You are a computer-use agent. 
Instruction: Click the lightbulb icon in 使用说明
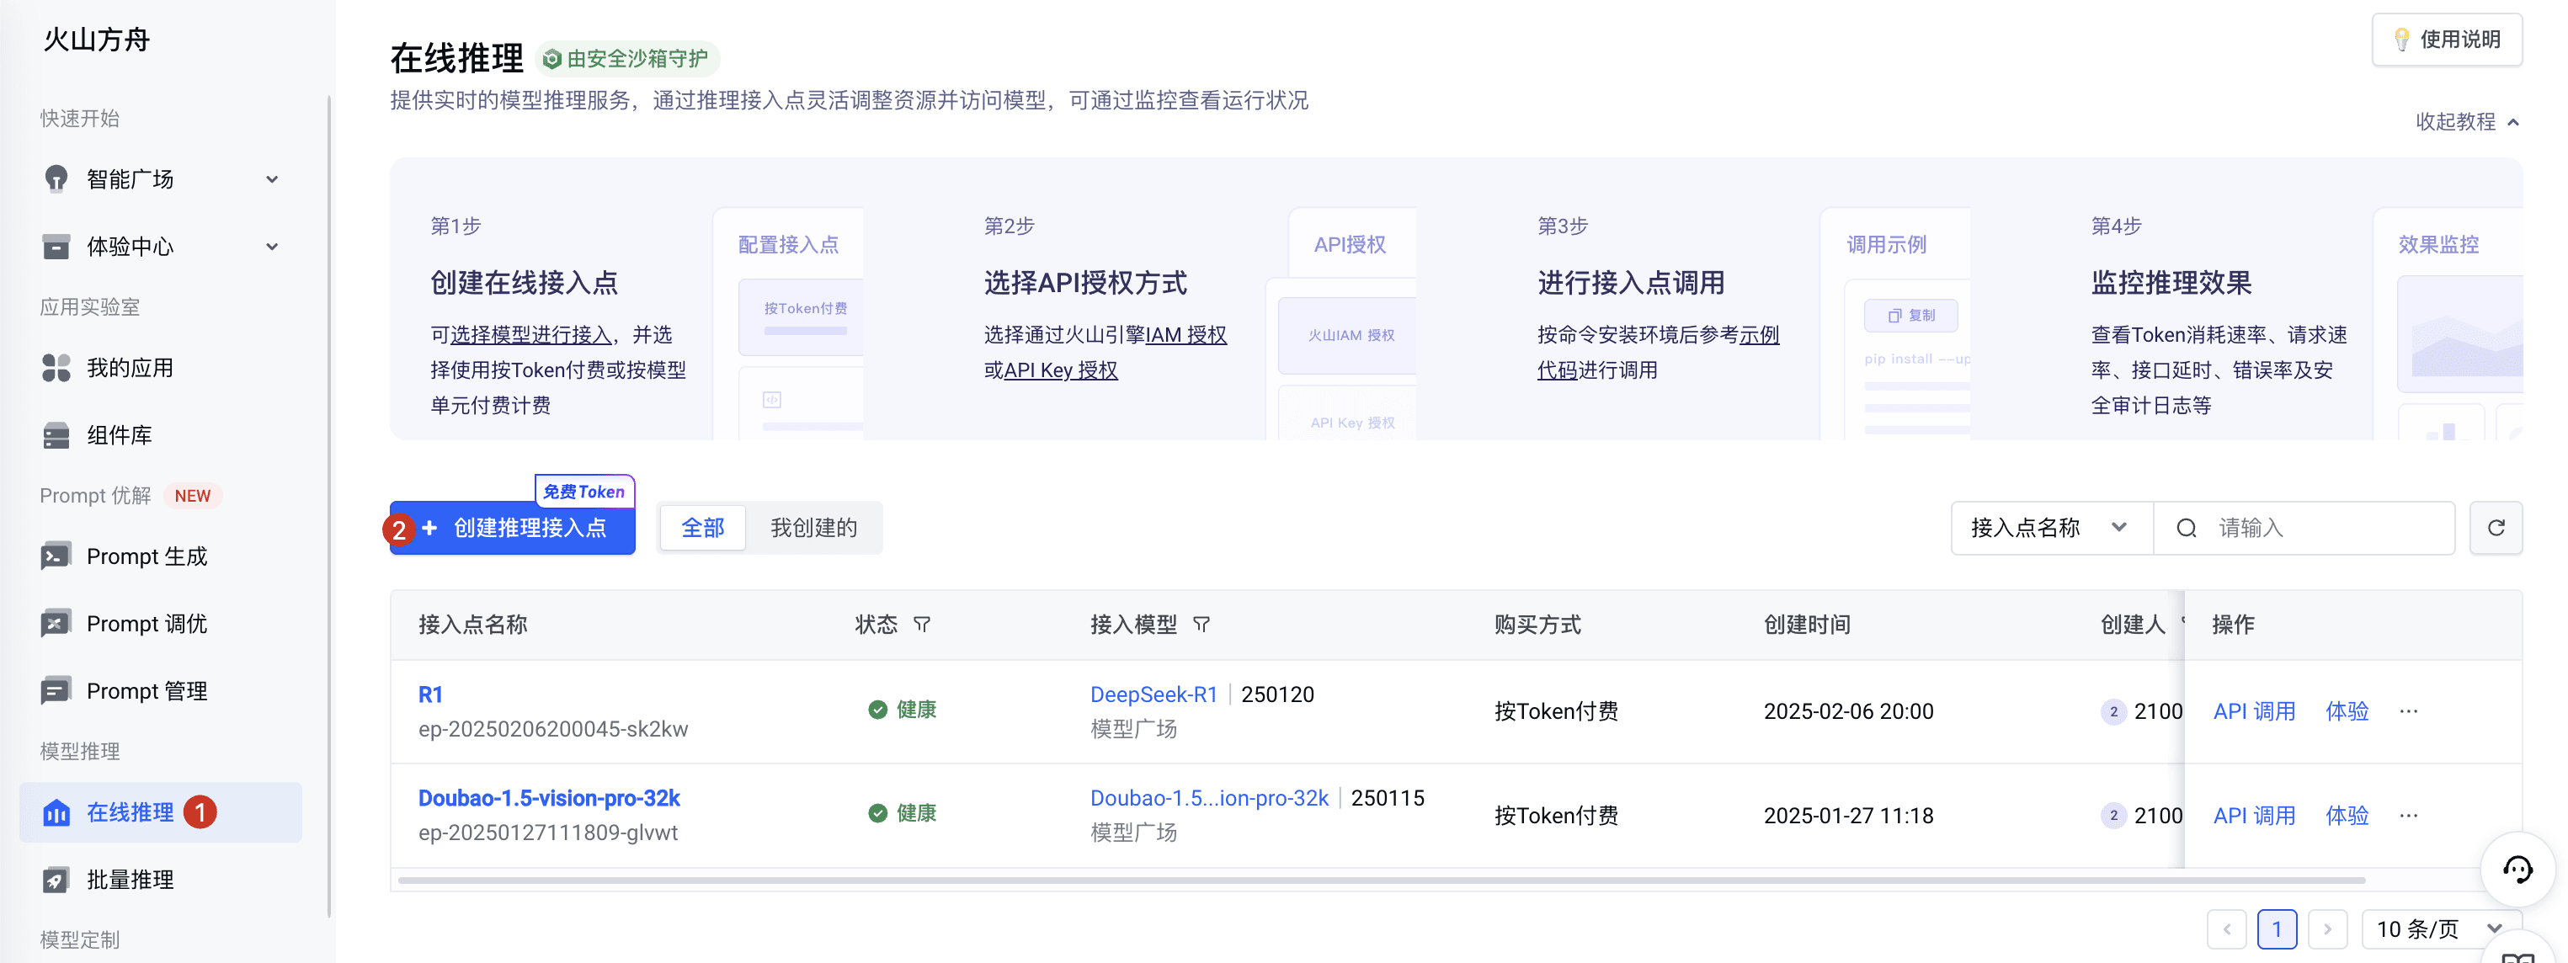[x=2401, y=40]
